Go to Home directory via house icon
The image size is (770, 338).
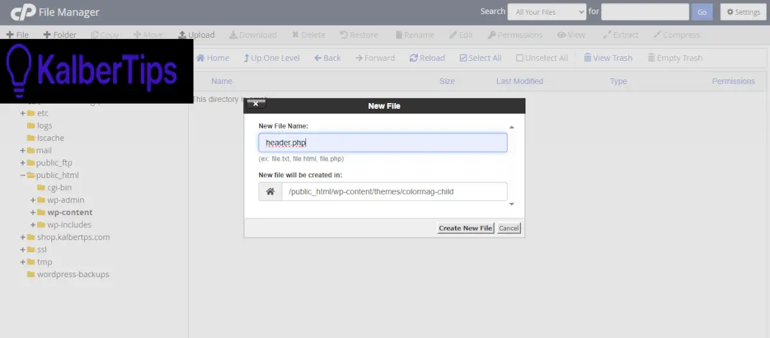coord(201,58)
